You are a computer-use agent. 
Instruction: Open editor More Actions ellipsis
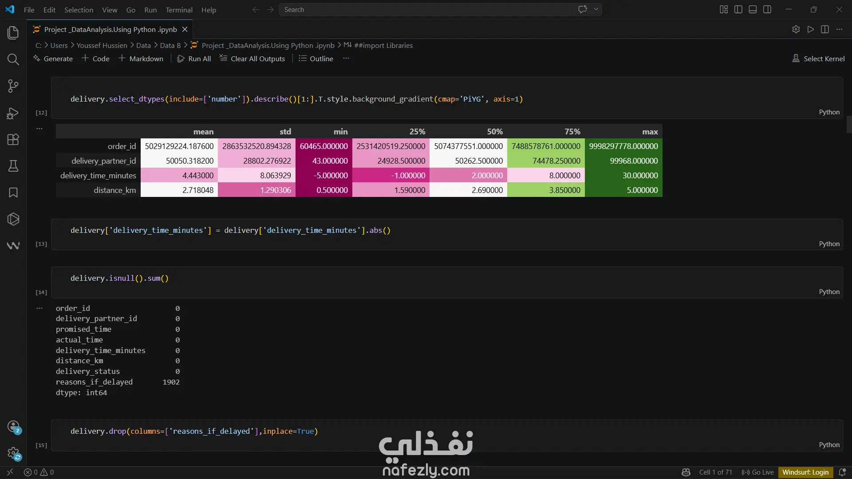click(x=839, y=29)
